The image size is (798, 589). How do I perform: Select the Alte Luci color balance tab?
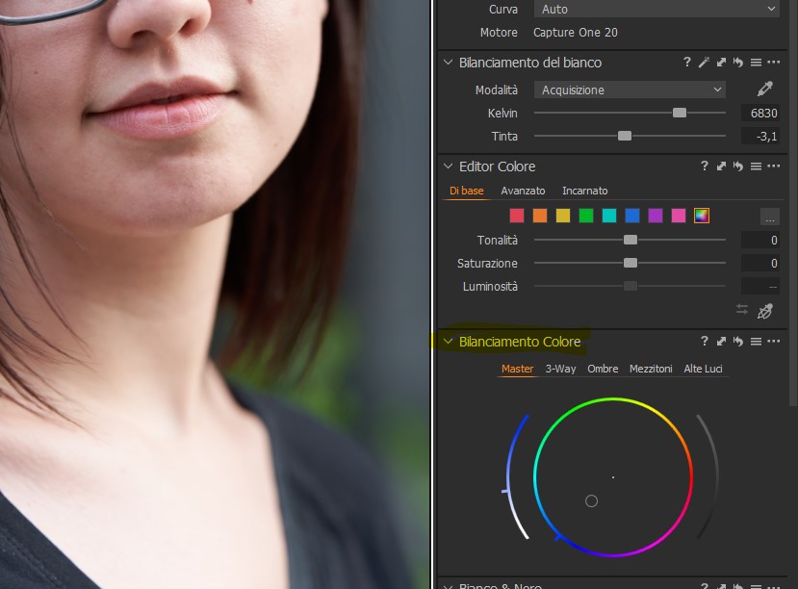coord(703,369)
